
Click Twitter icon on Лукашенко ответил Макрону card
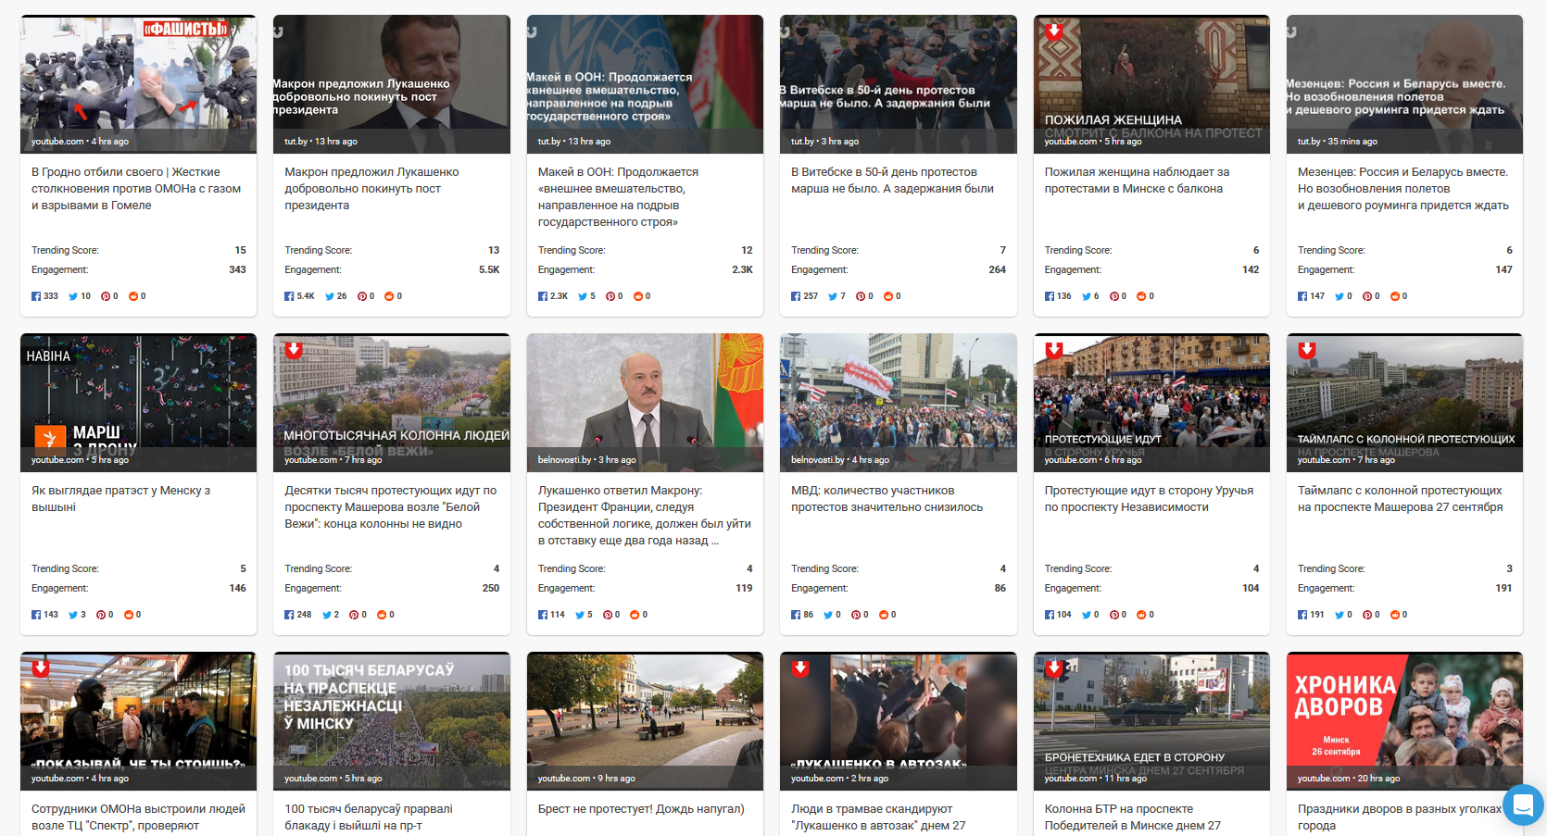(580, 615)
